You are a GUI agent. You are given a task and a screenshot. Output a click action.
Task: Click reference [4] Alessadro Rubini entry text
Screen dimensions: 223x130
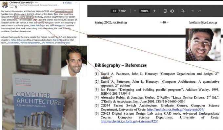pos(160,99)
